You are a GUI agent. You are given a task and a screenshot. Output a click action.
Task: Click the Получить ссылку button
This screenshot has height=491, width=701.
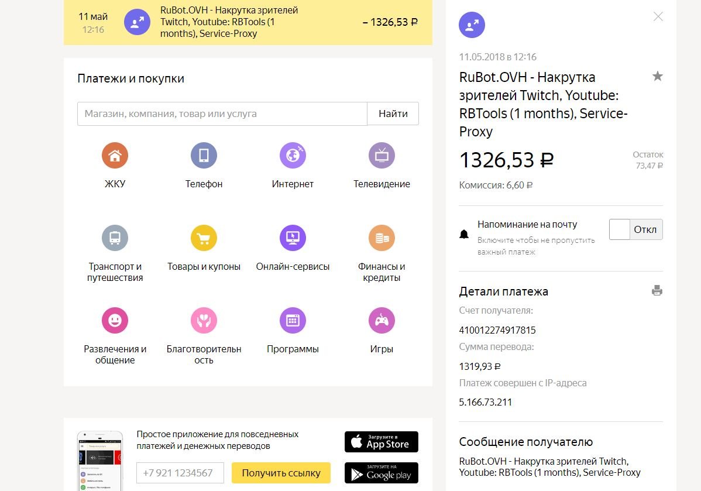281,473
